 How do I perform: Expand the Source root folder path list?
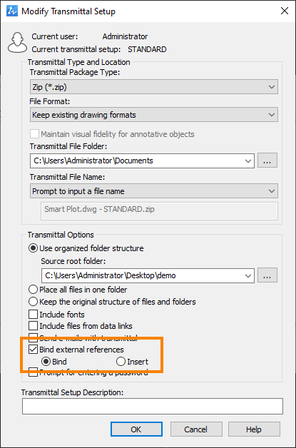pyautogui.click(x=248, y=275)
